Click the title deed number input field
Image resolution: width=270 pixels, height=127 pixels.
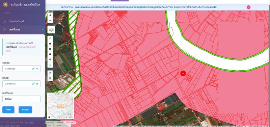[21, 99]
